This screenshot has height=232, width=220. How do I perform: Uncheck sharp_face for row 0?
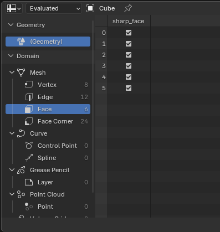[129, 33]
